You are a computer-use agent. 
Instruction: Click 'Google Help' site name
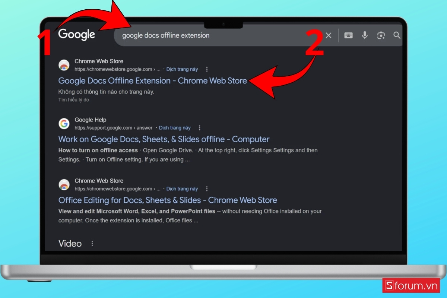coord(91,120)
